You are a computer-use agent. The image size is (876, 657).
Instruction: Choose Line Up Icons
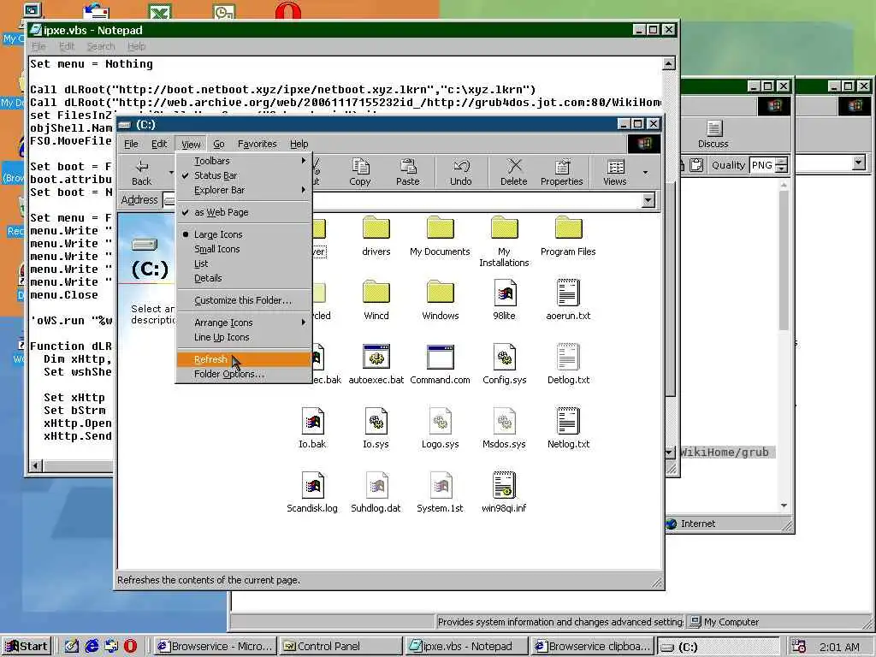pyautogui.click(x=244, y=337)
